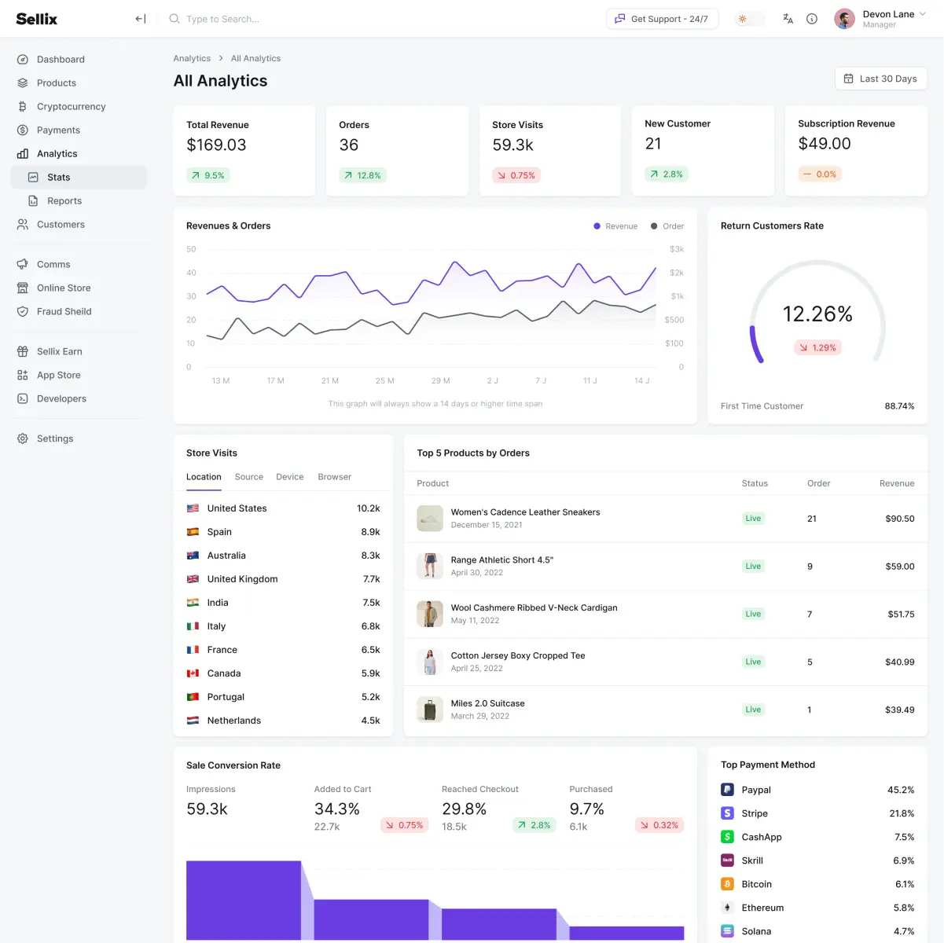Click the info circle icon in header

[x=812, y=19]
